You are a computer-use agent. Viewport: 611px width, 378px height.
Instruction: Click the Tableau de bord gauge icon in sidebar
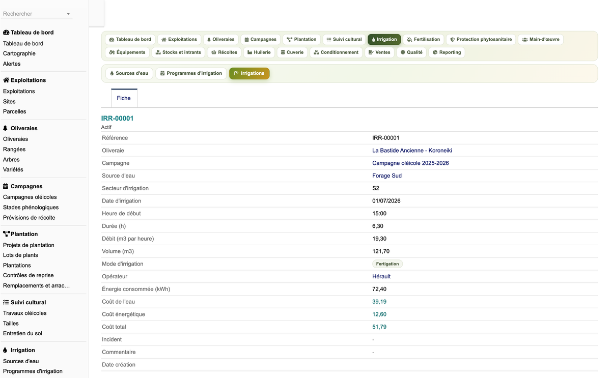[x=6, y=33]
